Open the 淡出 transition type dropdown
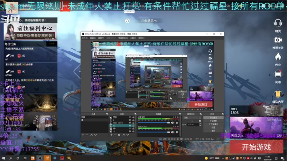 pos(192,118)
